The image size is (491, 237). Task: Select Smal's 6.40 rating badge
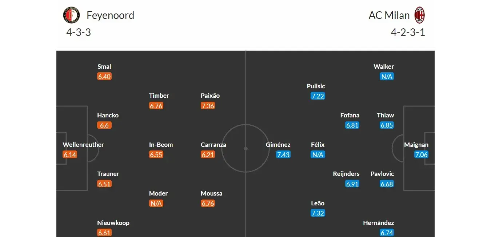[104, 76]
